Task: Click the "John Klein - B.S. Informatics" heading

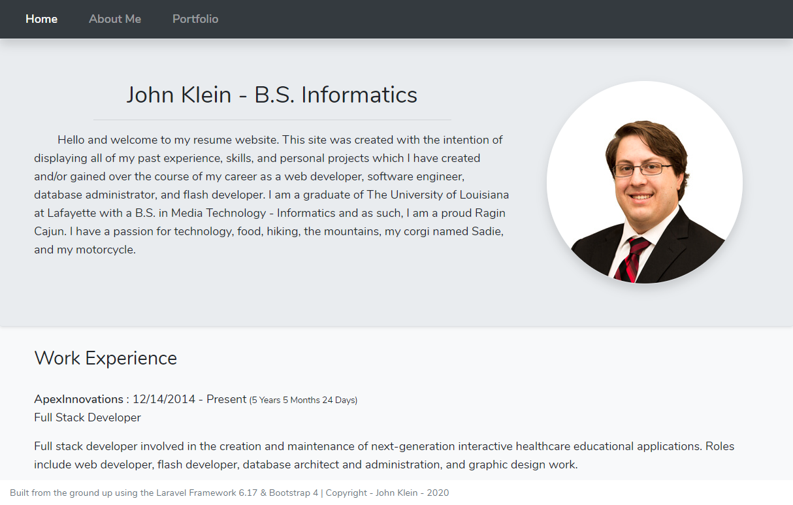Action: point(272,95)
